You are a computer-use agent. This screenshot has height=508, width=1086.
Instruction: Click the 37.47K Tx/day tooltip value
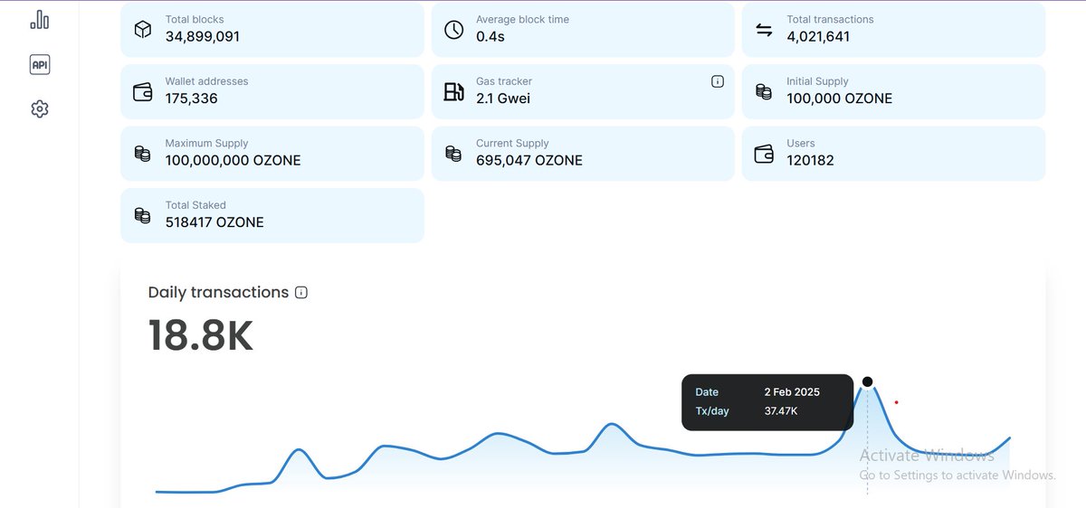[x=781, y=411]
